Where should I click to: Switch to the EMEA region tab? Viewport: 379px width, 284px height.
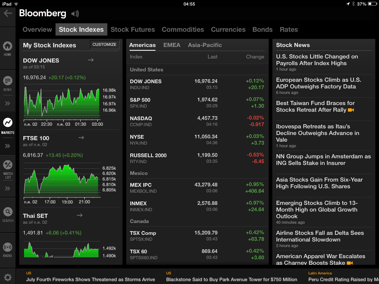pyautogui.click(x=172, y=45)
